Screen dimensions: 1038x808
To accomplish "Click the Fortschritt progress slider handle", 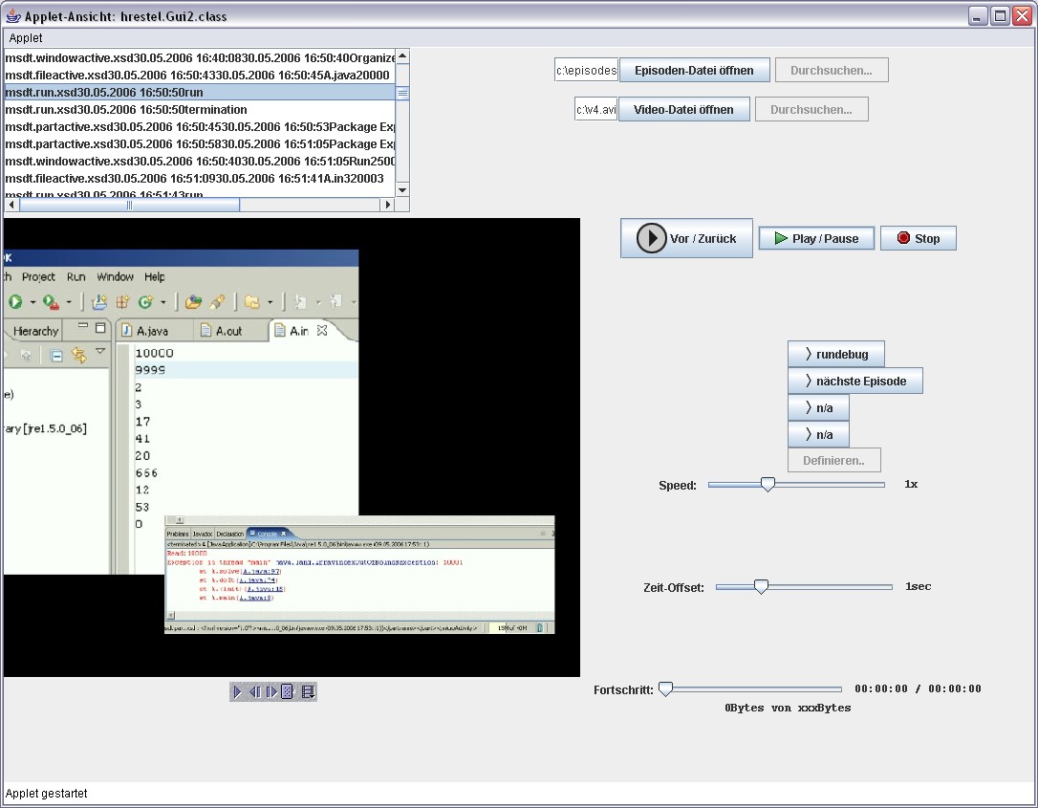I will pyautogui.click(x=666, y=688).
